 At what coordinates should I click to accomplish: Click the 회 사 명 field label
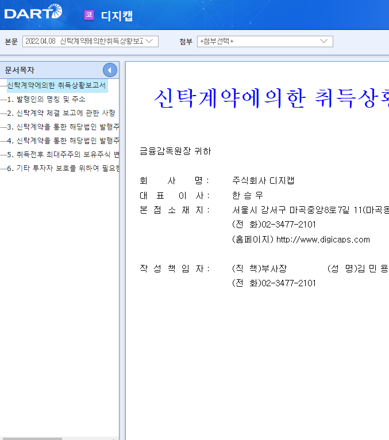point(174,180)
